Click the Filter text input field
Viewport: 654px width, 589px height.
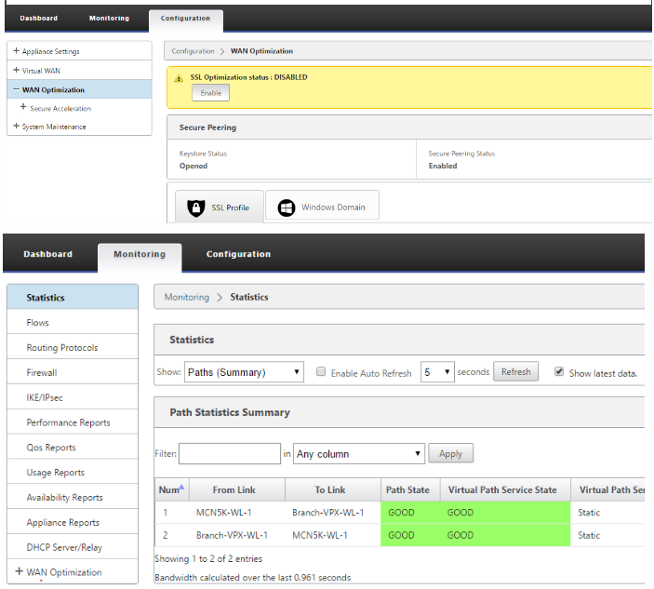point(230,453)
